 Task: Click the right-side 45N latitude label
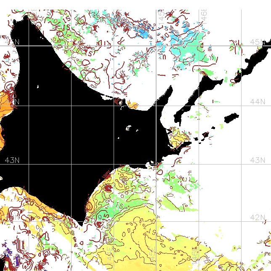click(258, 42)
